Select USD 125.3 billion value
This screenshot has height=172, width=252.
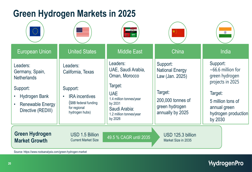[x=180, y=135]
